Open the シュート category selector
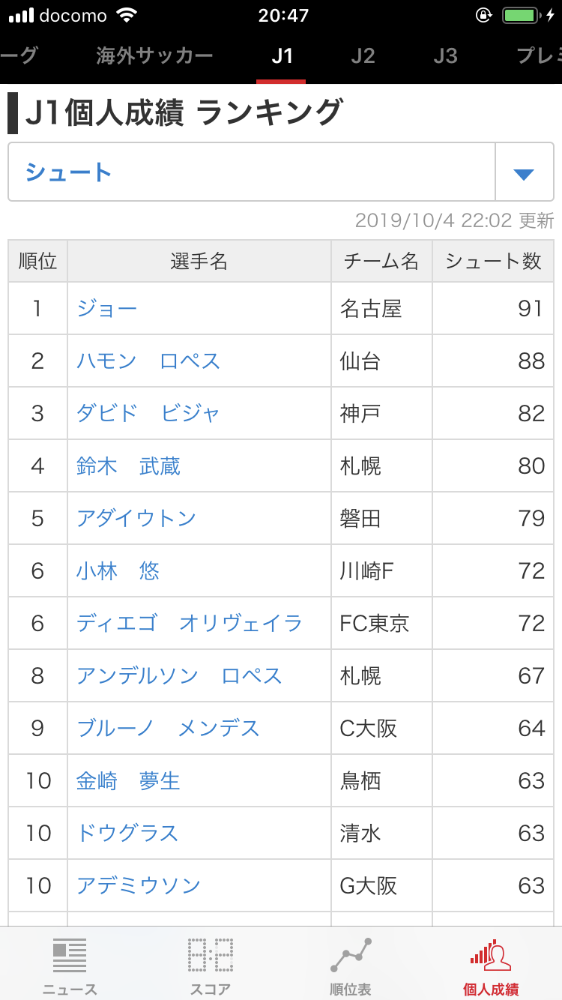562x1000 pixels. (x=281, y=172)
